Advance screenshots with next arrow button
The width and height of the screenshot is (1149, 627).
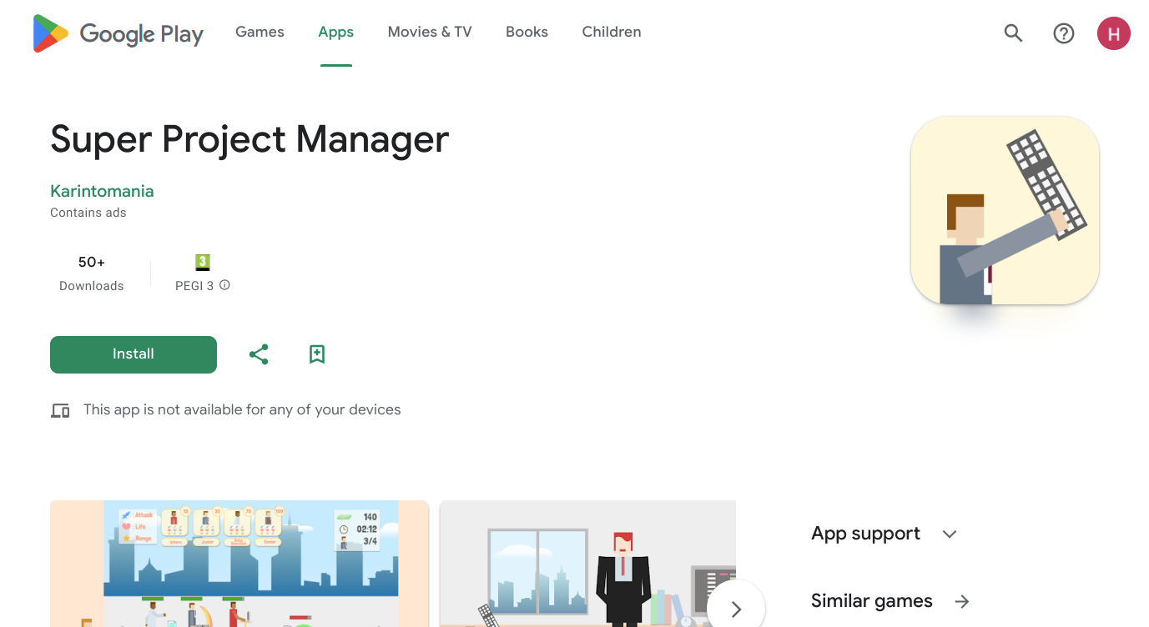coord(736,609)
